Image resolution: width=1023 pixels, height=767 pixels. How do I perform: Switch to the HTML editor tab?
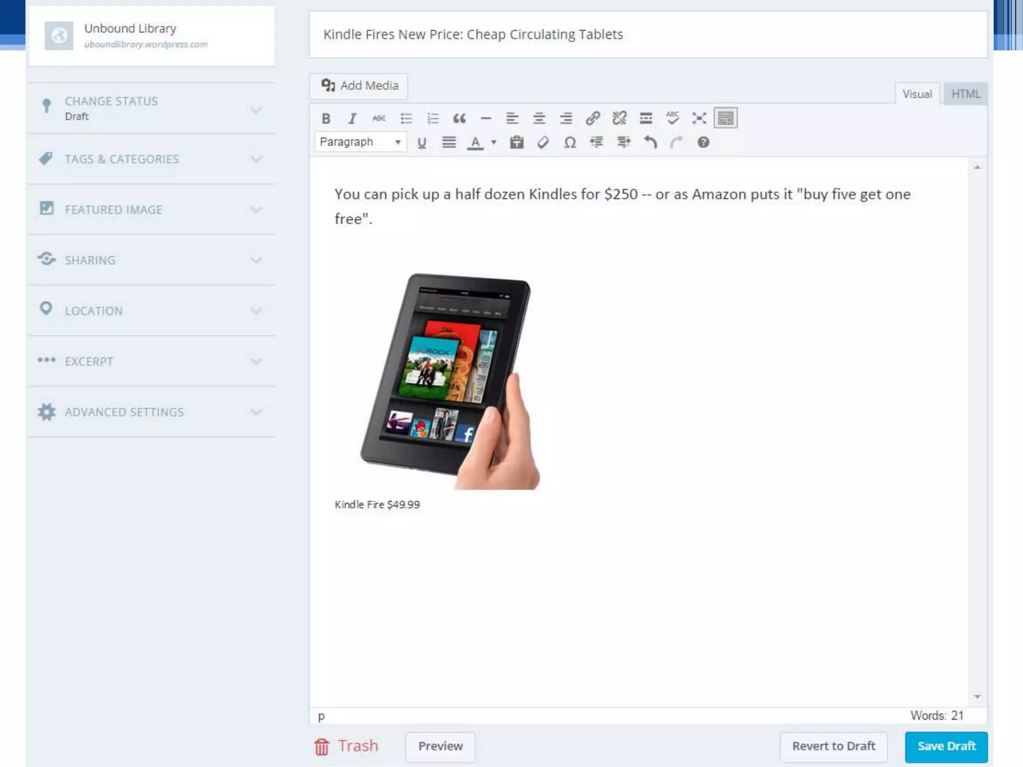point(966,94)
